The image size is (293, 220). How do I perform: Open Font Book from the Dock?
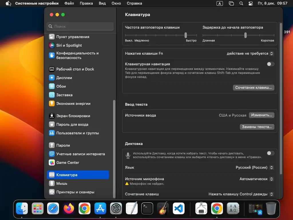(233, 208)
